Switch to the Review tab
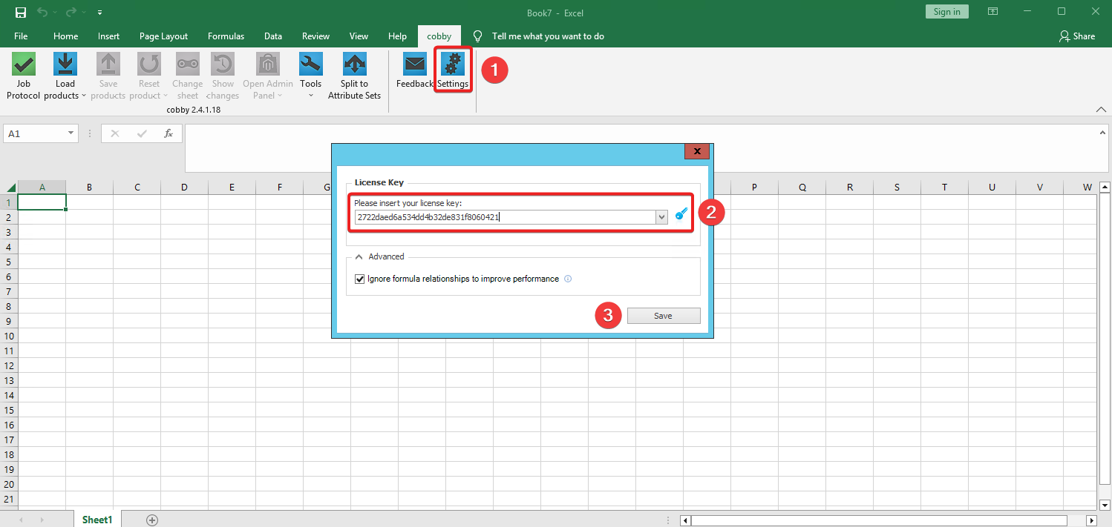 pos(315,36)
